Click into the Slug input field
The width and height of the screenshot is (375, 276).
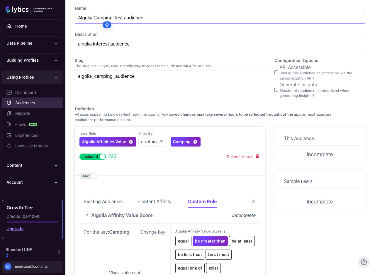point(170,76)
